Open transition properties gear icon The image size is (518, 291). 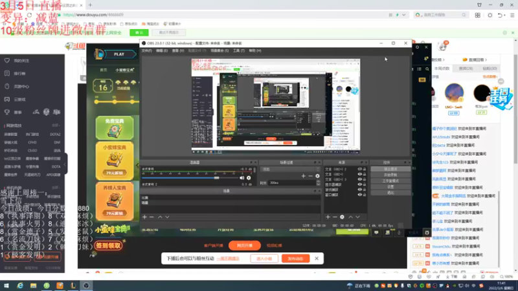[x=317, y=176]
